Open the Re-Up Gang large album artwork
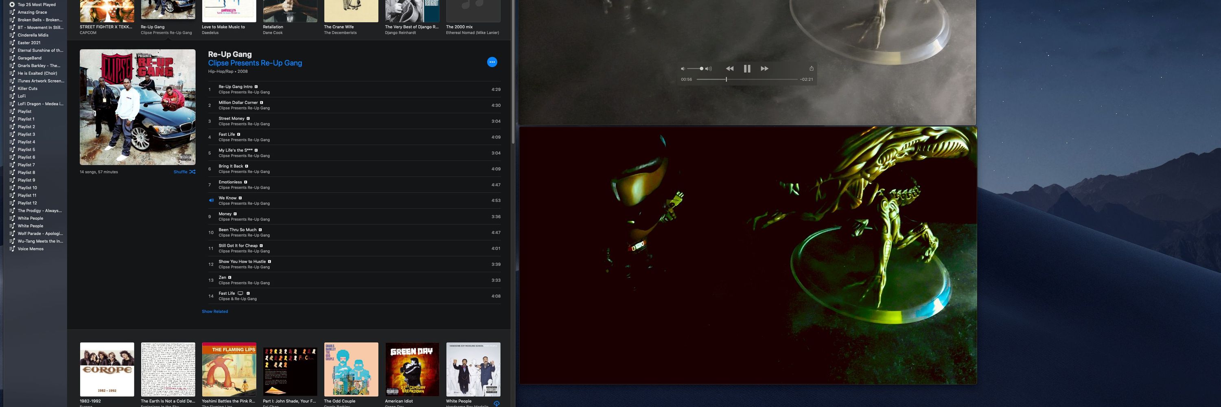The height and width of the screenshot is (407, 1221). (138, 107)
